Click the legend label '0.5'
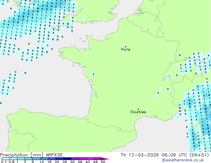Image resolution: width=211 pixels, height=163 pixels. pyautogui.click(x=12, y=162)
